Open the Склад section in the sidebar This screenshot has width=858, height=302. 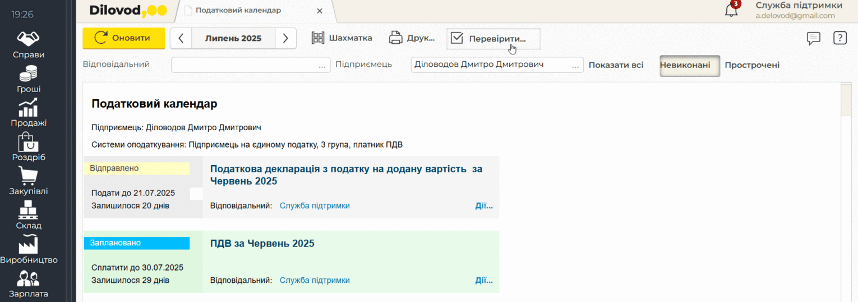[x=29, y=216]
